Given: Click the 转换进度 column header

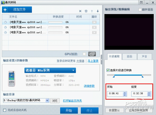Looking at the screenshot, I should [58, 17].
